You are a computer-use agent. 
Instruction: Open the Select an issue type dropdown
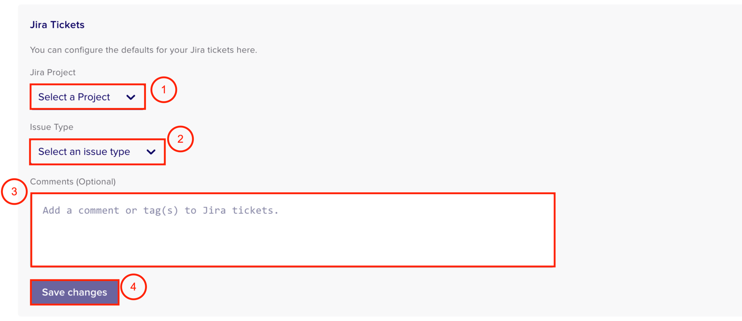tap(97, 152)
